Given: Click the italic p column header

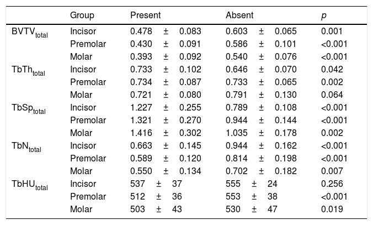Looking at the screenshot, I should click(x=323, y=16).
